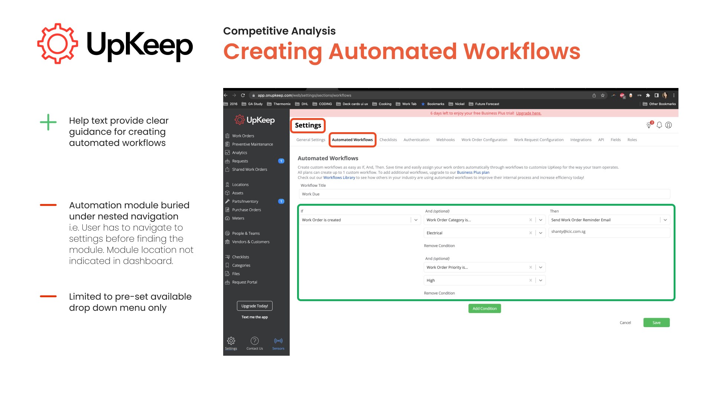This screenshot has width=713, height=401.
Task: Edit the reminder email address field
Action: [609, 233]
